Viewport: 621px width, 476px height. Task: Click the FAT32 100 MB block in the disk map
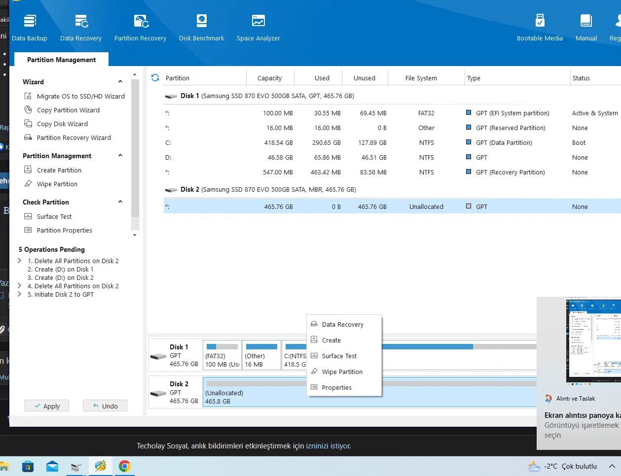tap(222, 355)
